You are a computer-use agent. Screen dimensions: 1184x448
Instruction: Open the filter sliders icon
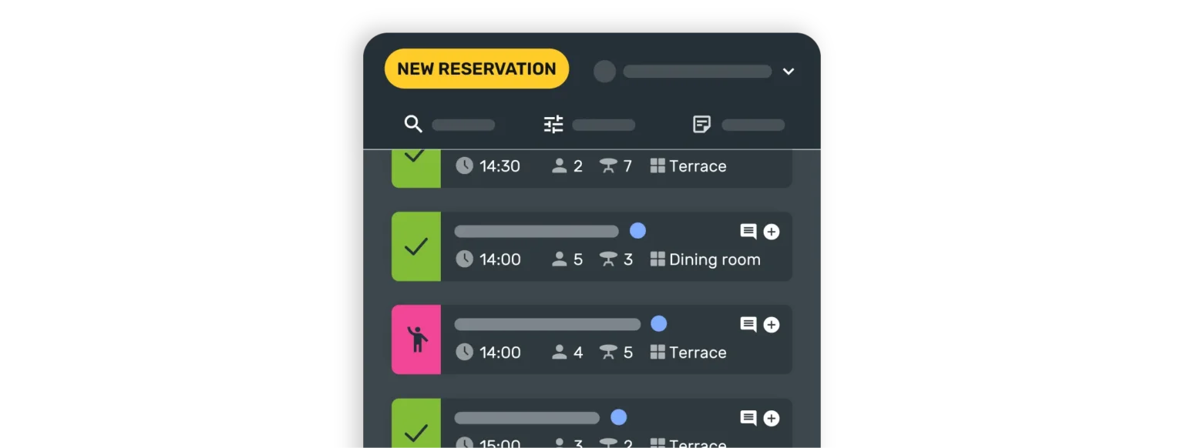[x=553, y=124]
